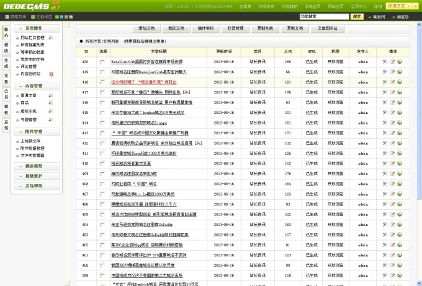Click the scrollbar up arrow
This screenshot has height=286, width=422.
(x=419, y=24)
